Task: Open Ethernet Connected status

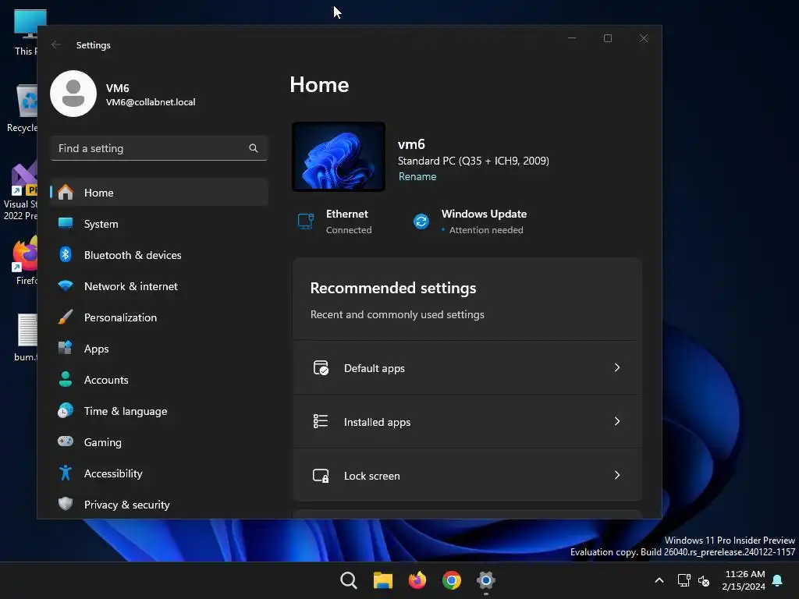Action: (335, 222)
